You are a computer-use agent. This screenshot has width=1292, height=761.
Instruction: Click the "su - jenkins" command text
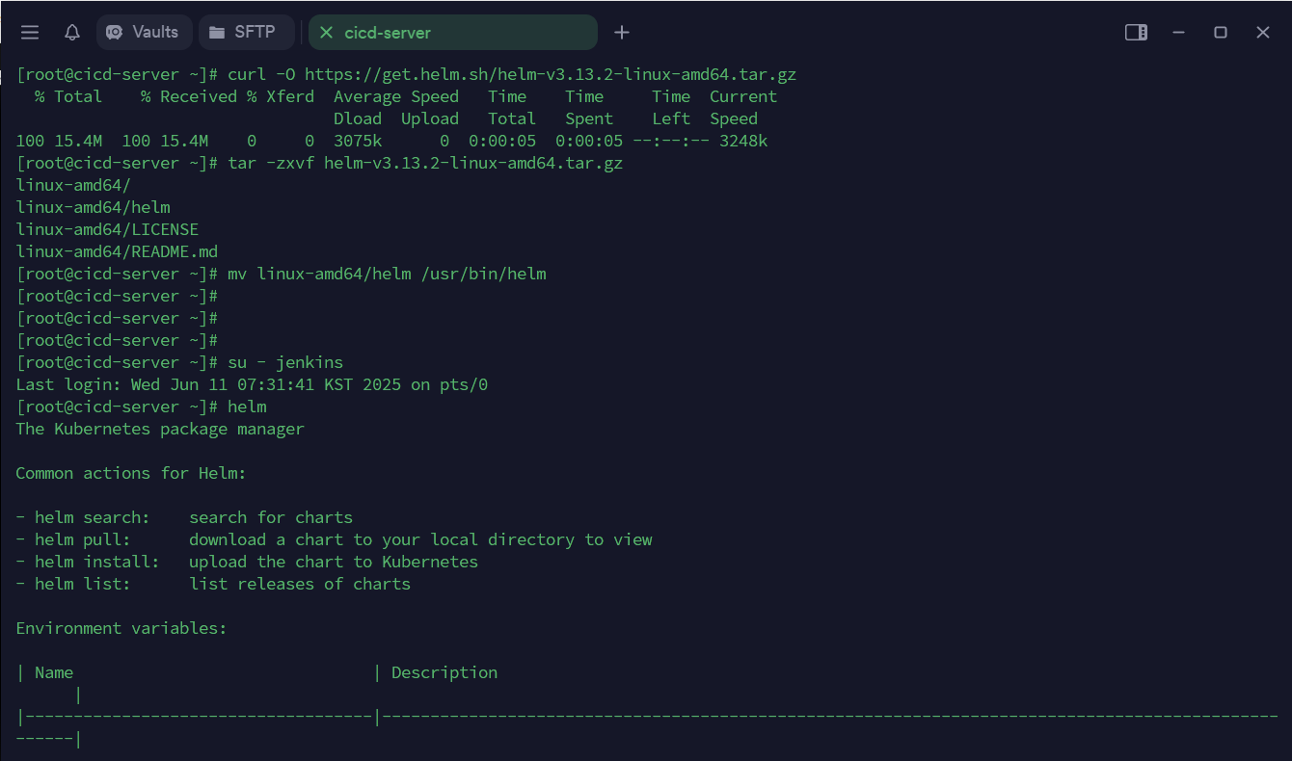pos(285,362)
